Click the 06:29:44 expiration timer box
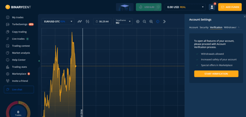The image size is (246, 117). point(102,21)
